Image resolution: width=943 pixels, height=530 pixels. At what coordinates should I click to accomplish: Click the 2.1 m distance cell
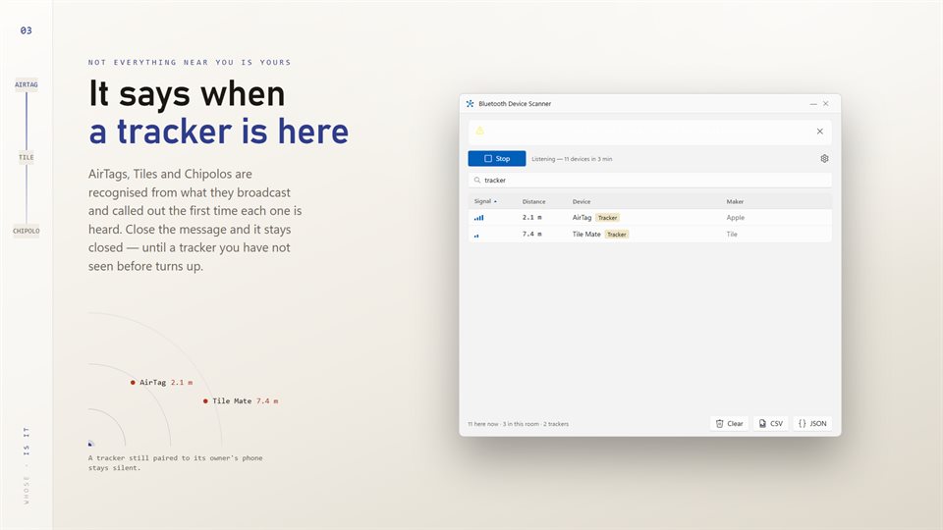pyautogui.click(x=532, y=218)
